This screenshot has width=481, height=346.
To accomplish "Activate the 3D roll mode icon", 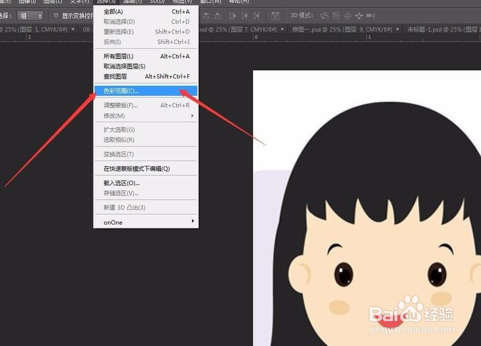I will coord(336,15).
